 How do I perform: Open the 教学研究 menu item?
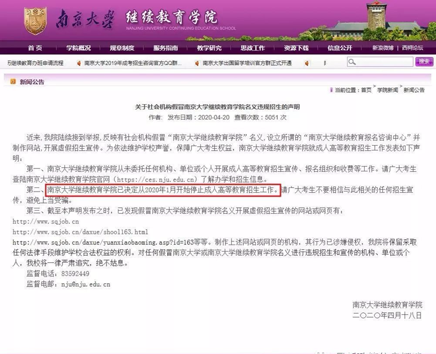point(209,48)
